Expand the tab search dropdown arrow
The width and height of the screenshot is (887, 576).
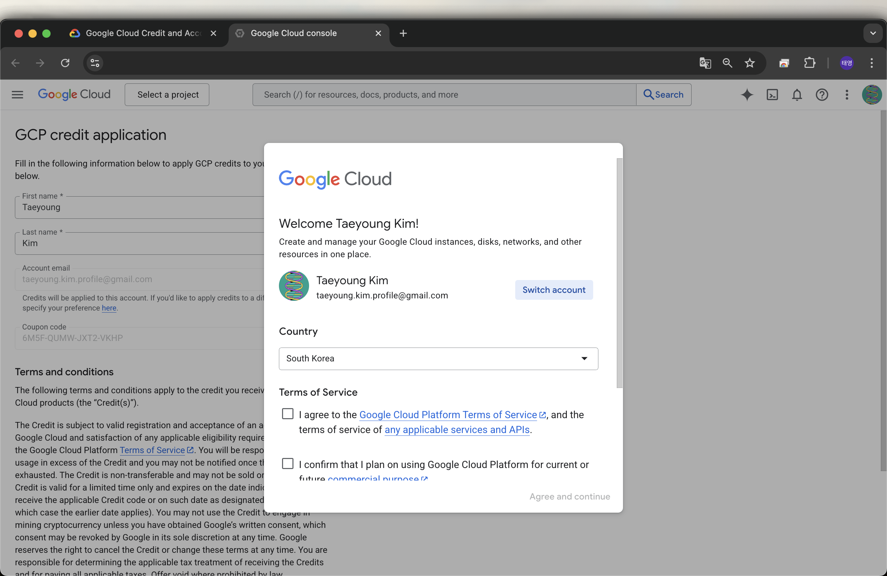872,33
